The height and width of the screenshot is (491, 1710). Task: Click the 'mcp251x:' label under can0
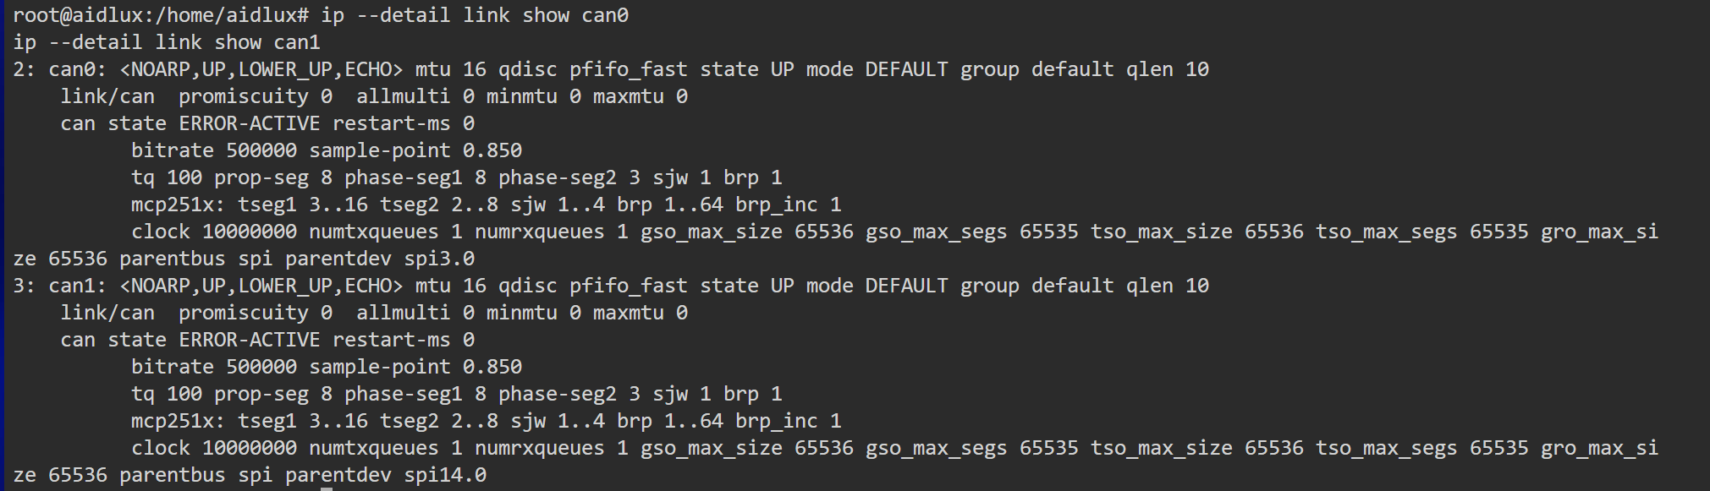click(178, 205)
